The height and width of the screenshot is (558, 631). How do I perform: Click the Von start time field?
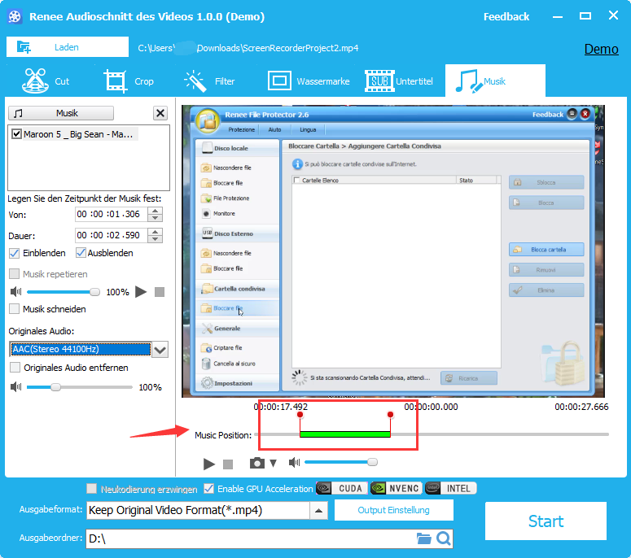(x=111, y=214)
